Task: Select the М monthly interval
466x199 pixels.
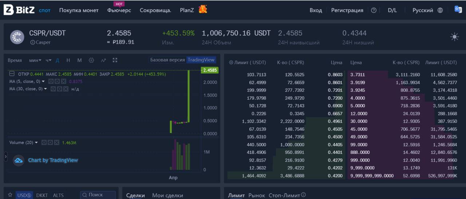Action: [79, 60]
